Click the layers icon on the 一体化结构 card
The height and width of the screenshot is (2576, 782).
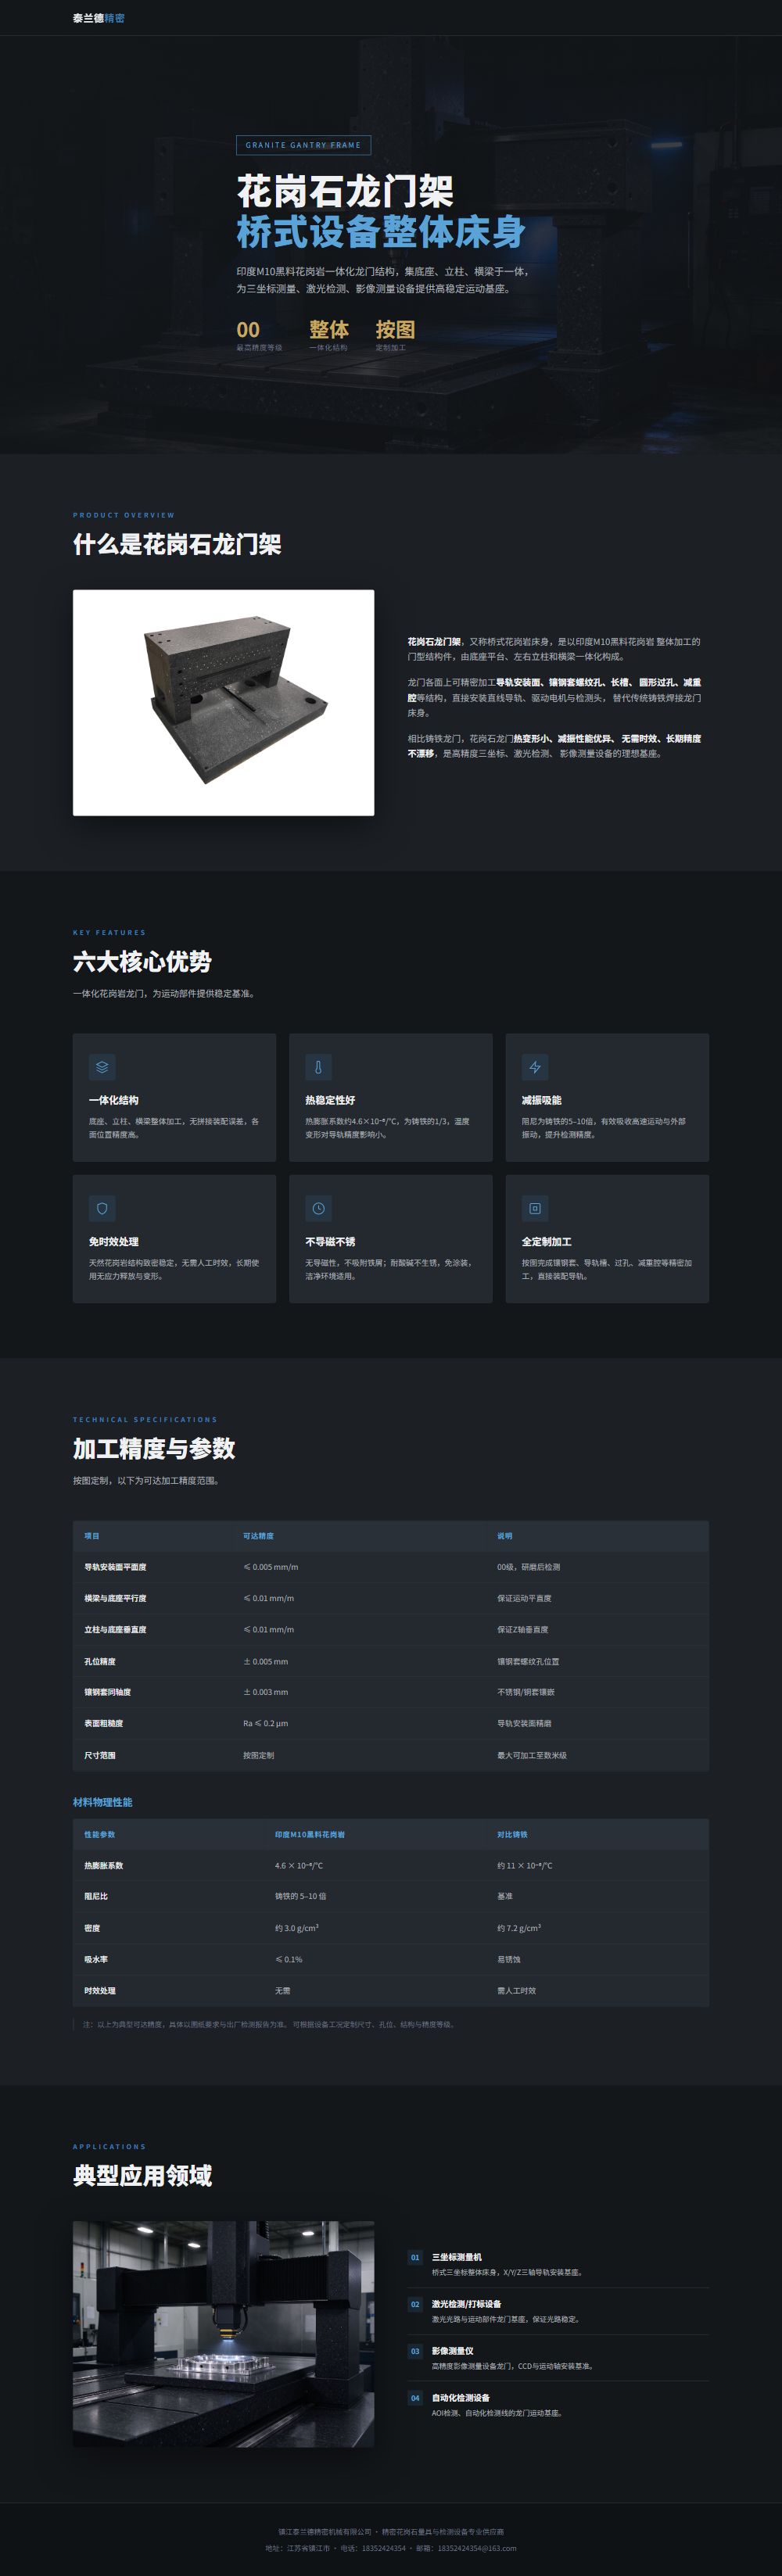102,1067
